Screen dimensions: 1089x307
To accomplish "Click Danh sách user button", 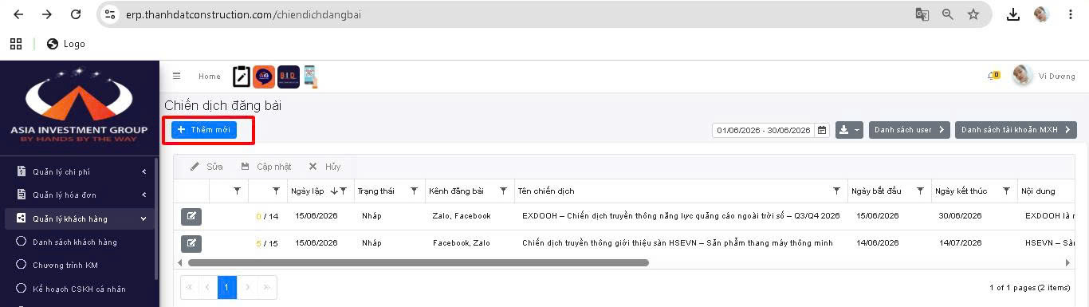I will coord(910,130).
